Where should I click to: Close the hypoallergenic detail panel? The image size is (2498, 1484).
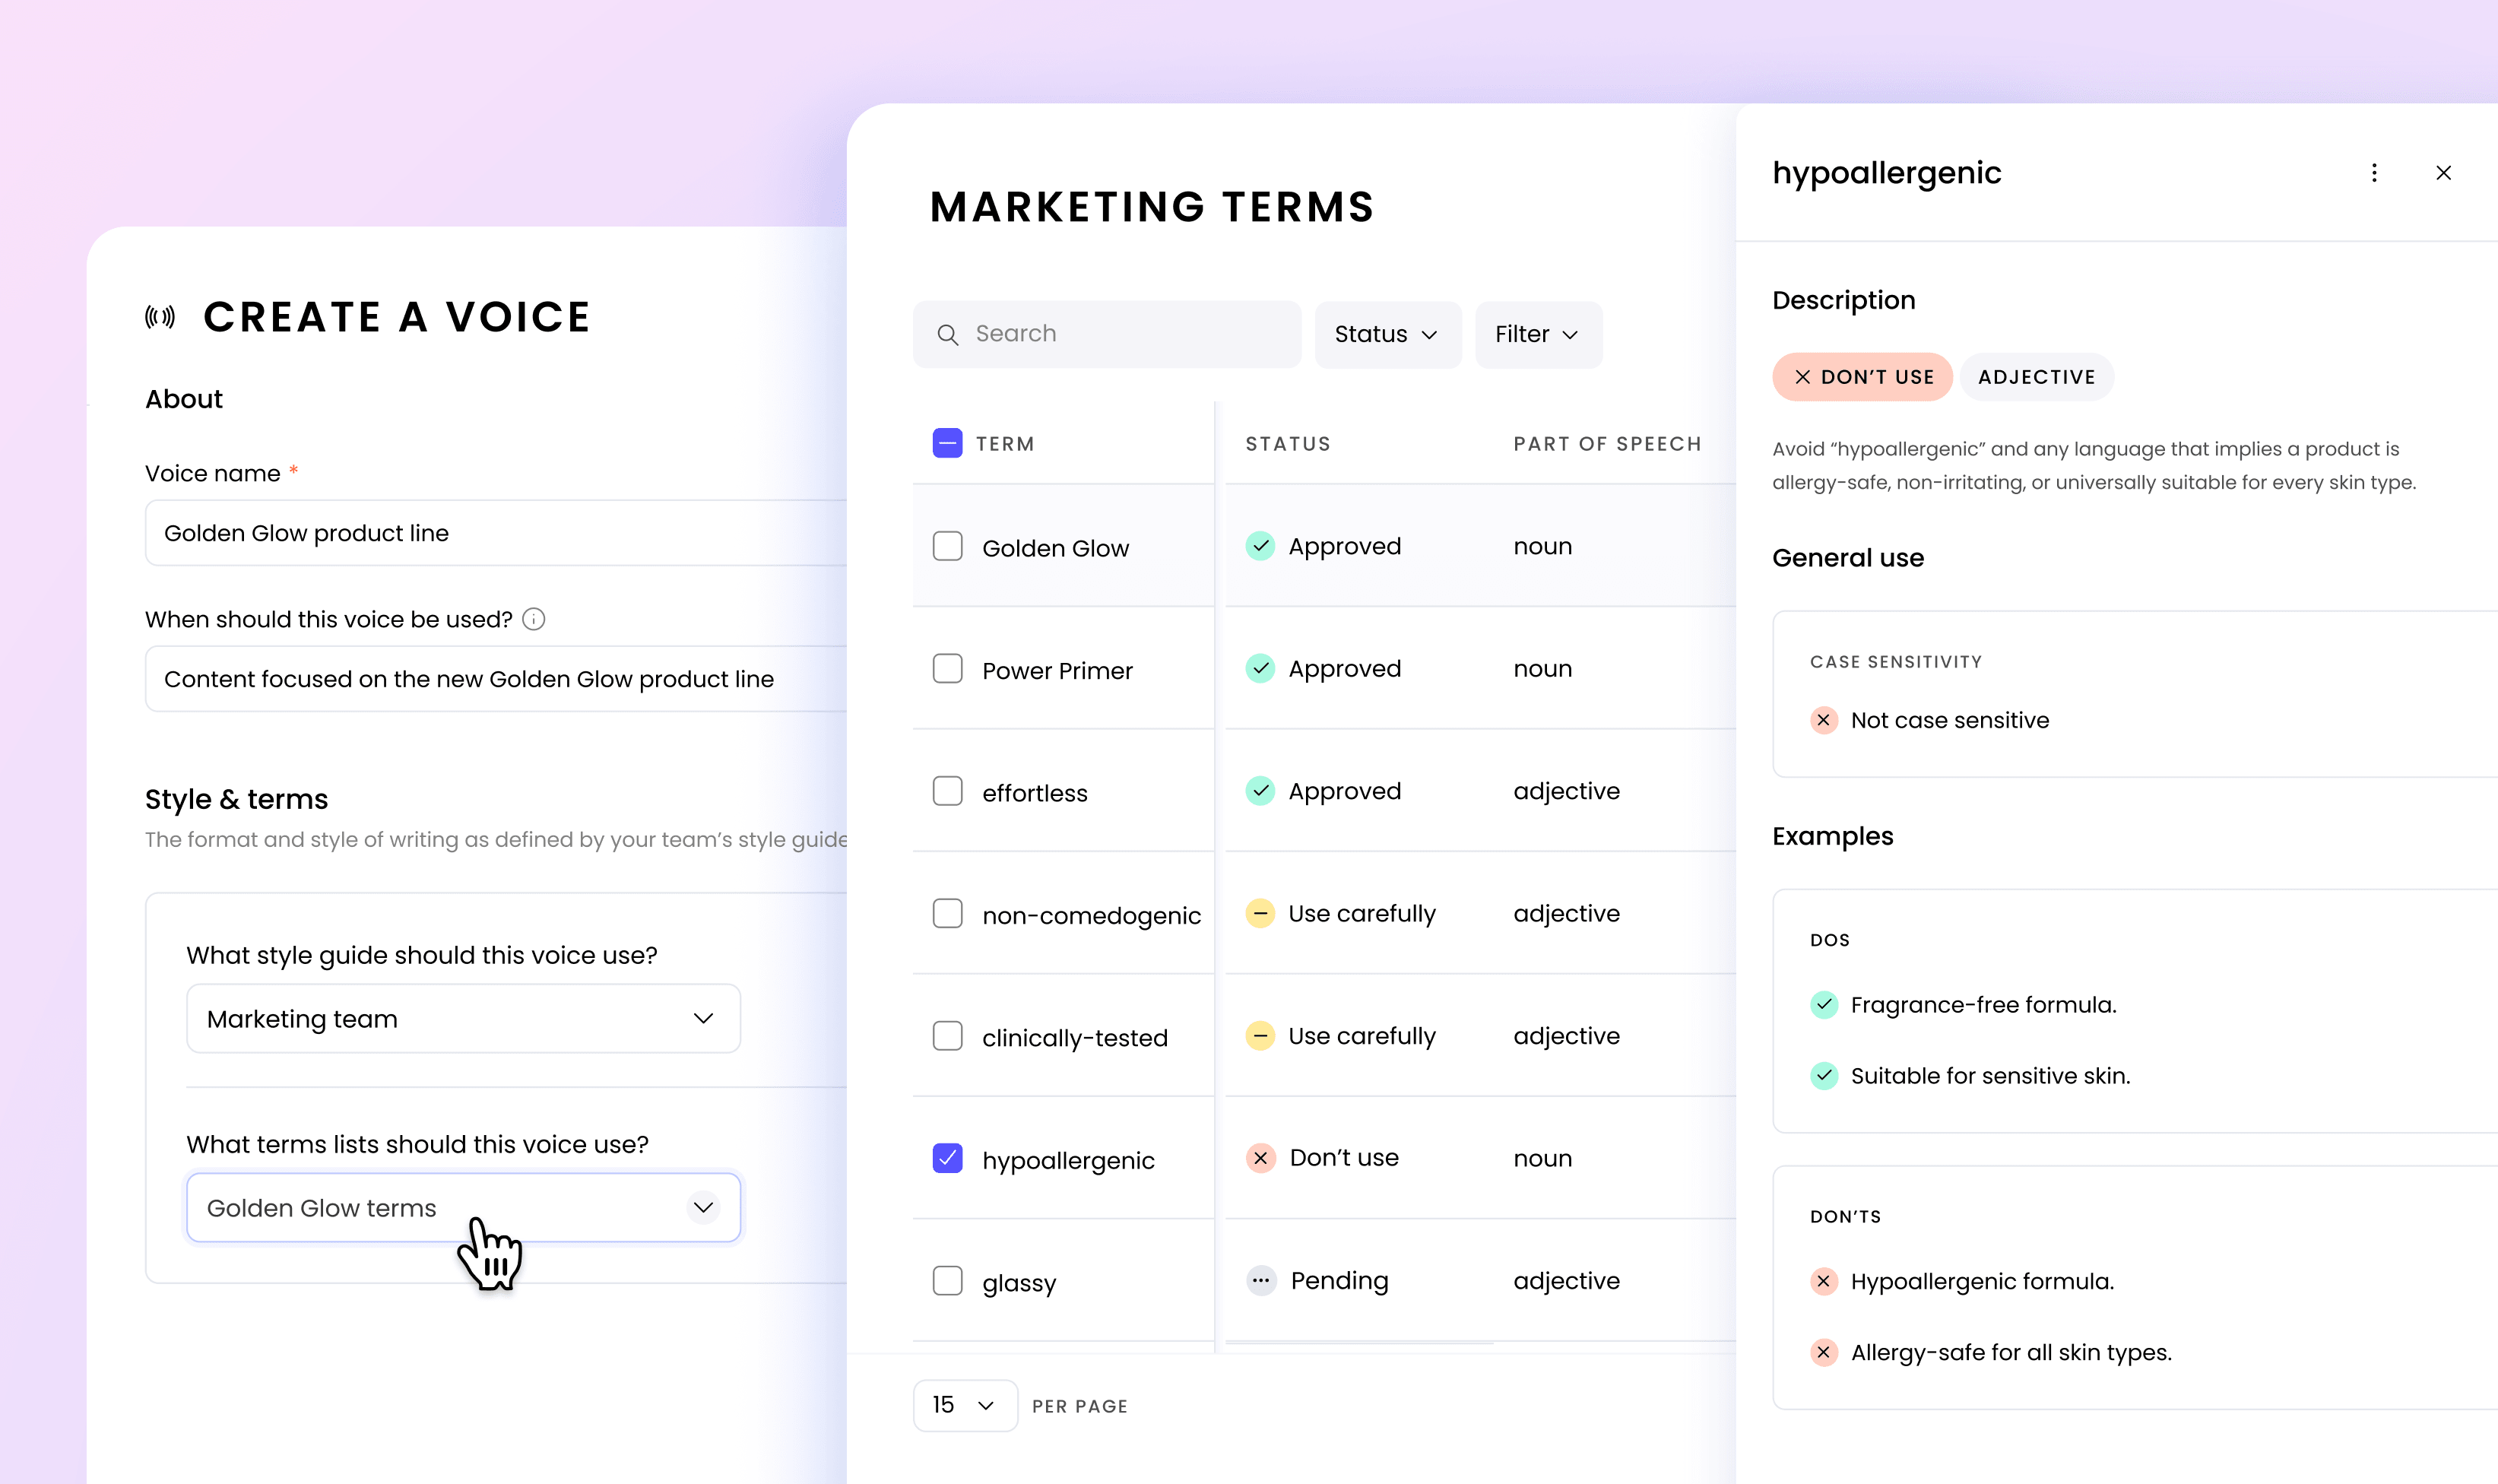2443,173
